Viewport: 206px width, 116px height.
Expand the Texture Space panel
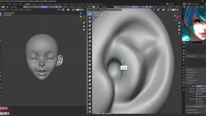pyautogui.click(x=192, y=80)
